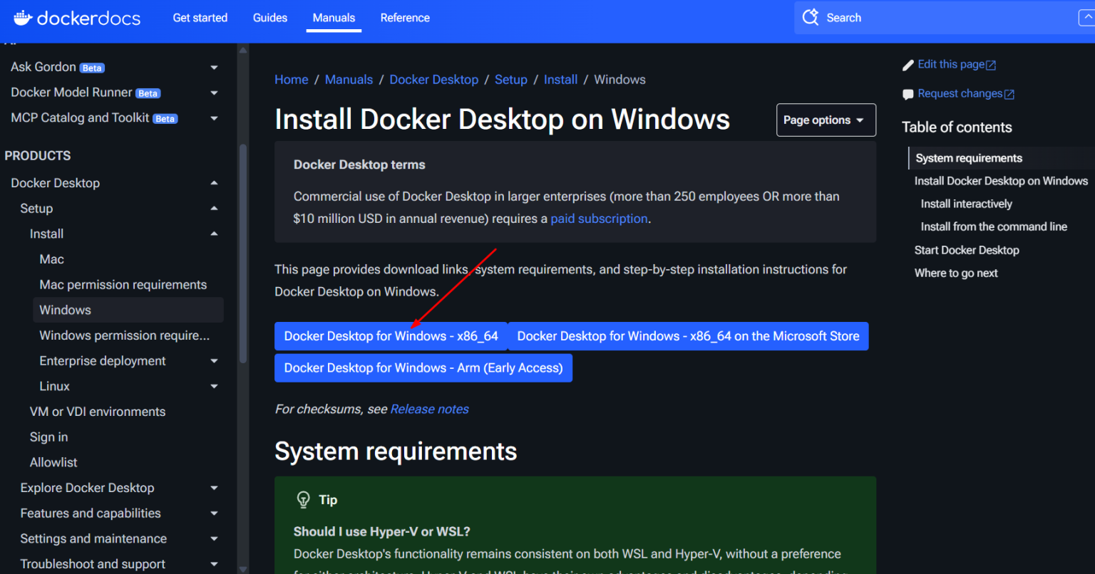Open the Page options dropdown

826,120
